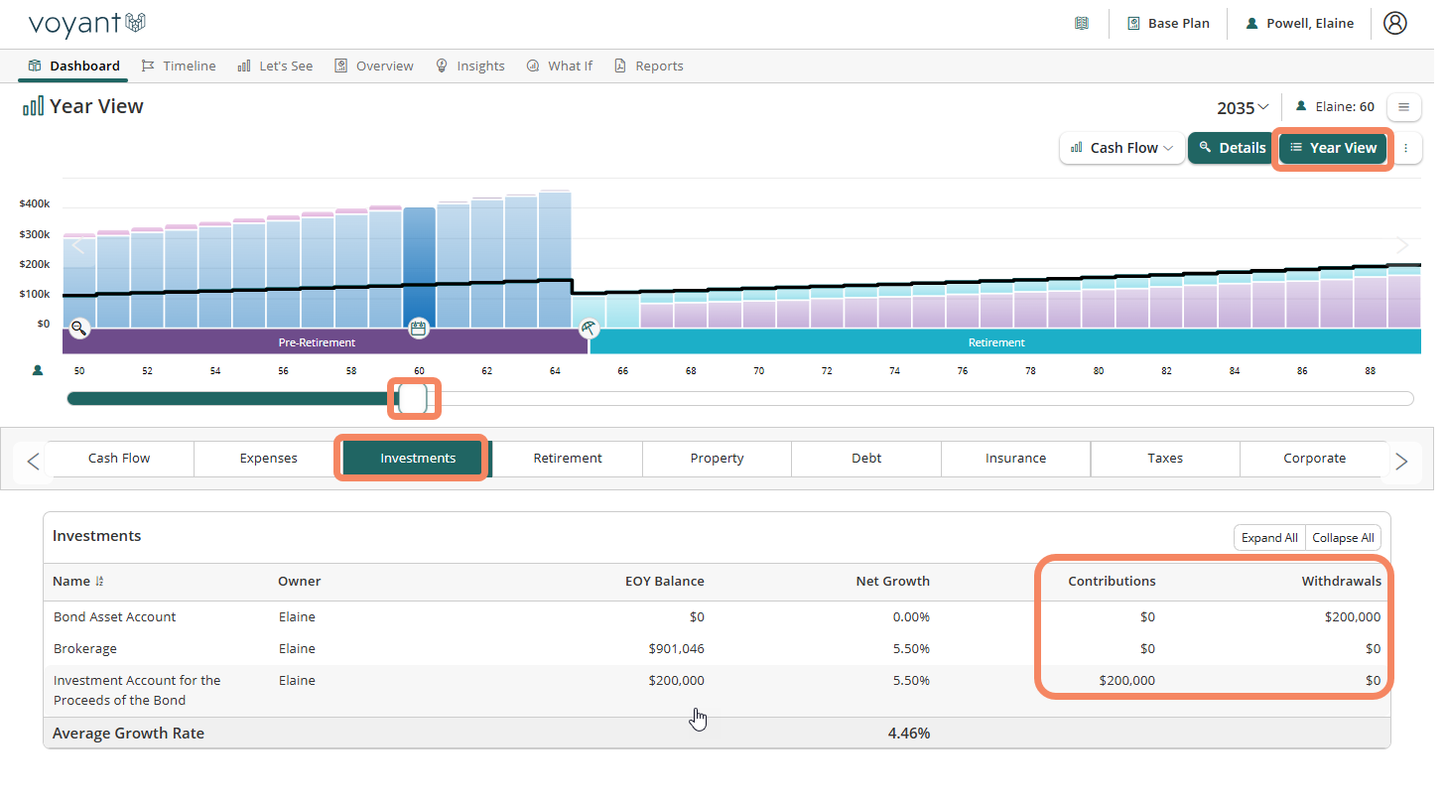
Task: Click the calendar marker at age 60
Action: 419,328
